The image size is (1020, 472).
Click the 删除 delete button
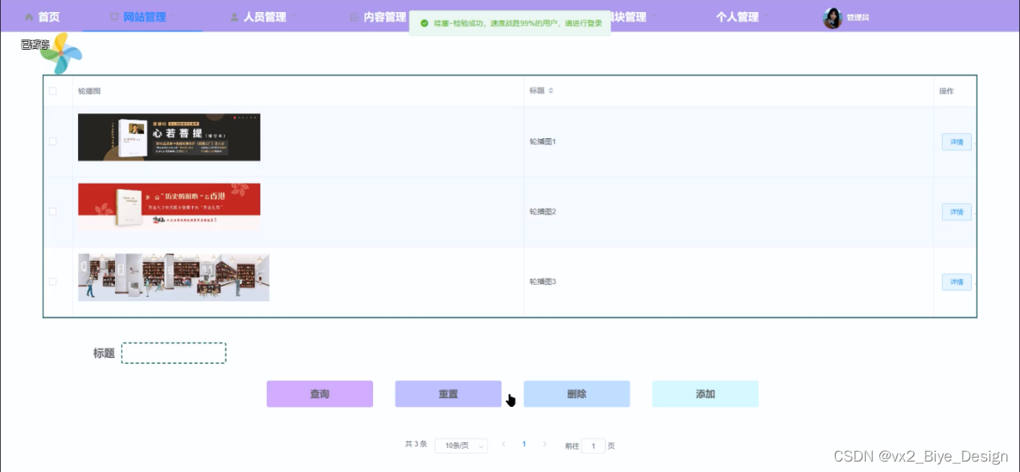[x=577, y=394]
